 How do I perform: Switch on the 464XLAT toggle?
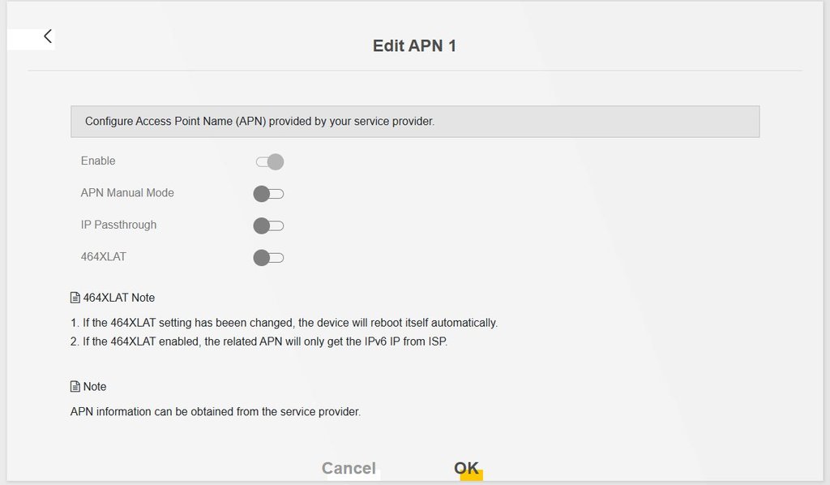(x=268, y=258)
